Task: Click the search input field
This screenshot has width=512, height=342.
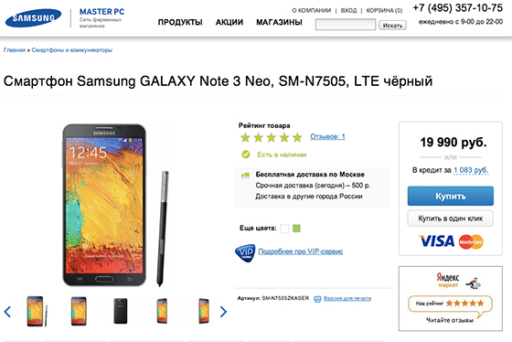Action: [x=346, y=25]
